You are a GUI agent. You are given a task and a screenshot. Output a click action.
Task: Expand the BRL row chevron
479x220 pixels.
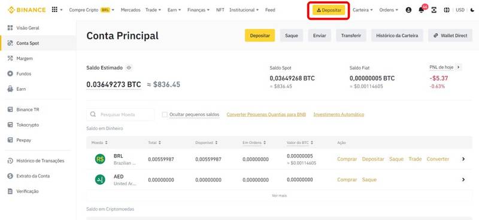pos(463,159)
